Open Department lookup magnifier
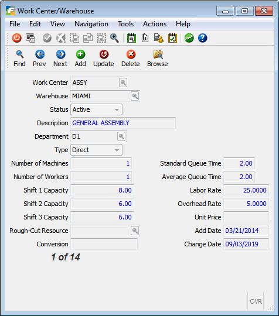Screen dimensions: 279x316 (121, 136)
